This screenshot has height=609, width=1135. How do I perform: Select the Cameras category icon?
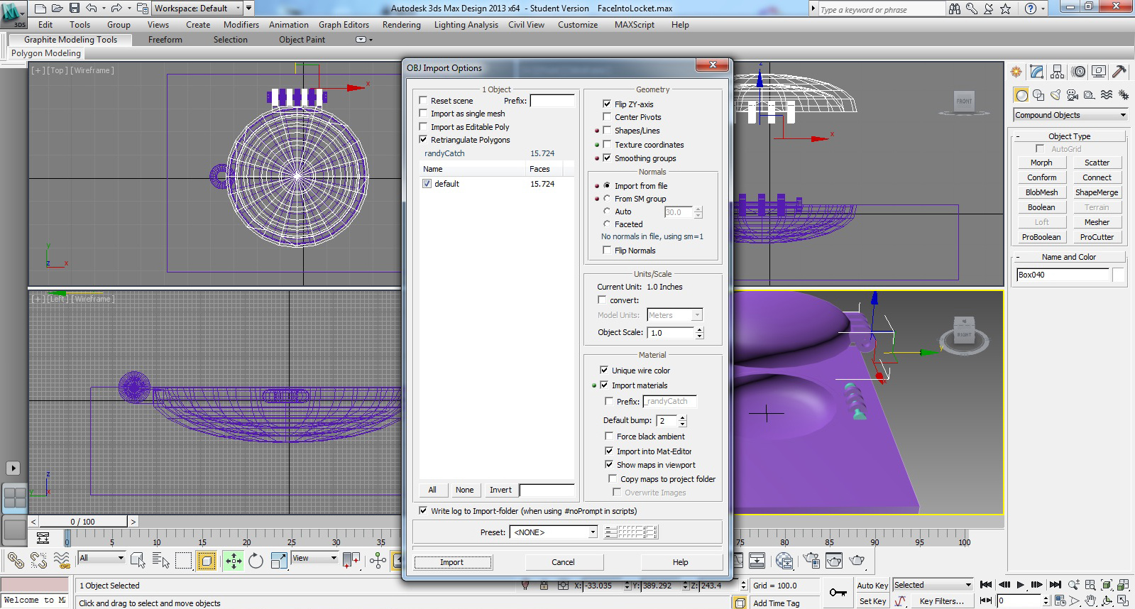point(1073,95)
